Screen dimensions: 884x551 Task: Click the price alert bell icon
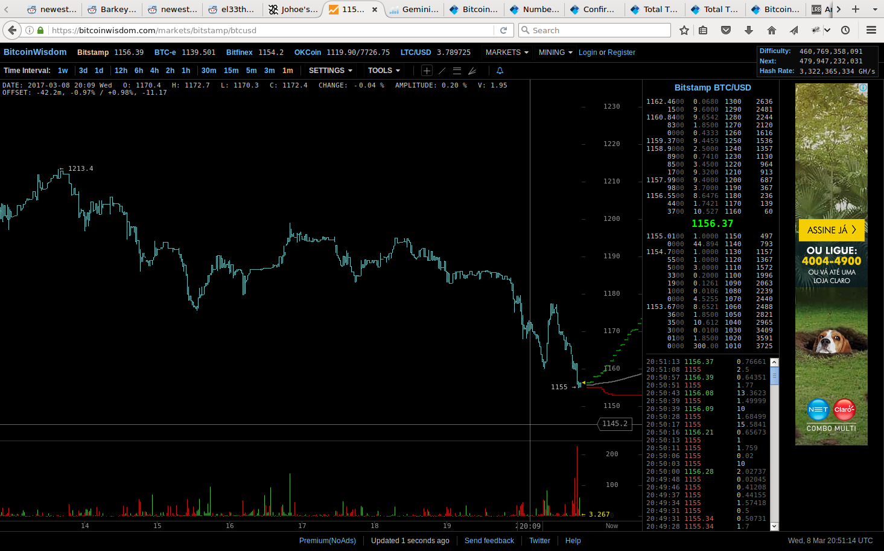point(500,71)
